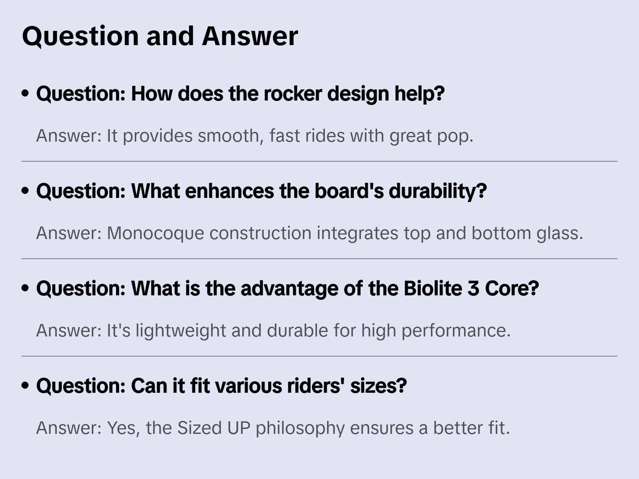Select the rocker design question text
The height and width of the screenshot is (479, 639).
point(240,94)
